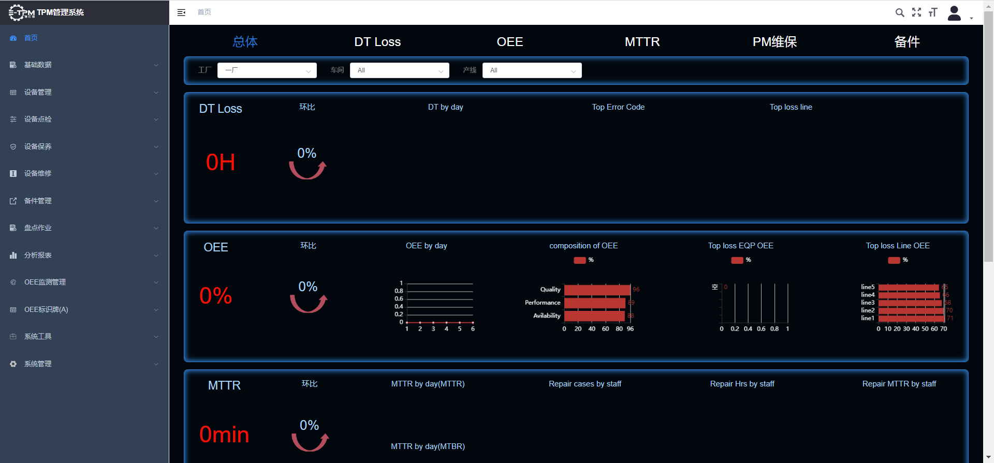Toggle the composition of OEE % legend
Screen dimensions: 994x463
click(583, 260)
